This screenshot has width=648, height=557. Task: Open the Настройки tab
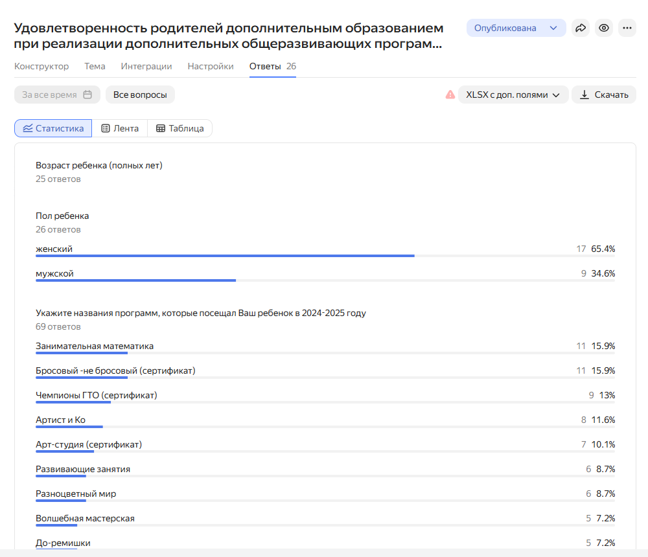click(x=211, y=66)
